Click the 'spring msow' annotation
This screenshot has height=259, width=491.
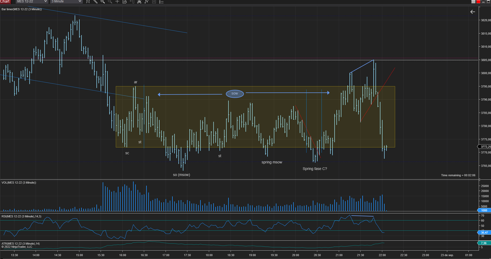[272, 162]
